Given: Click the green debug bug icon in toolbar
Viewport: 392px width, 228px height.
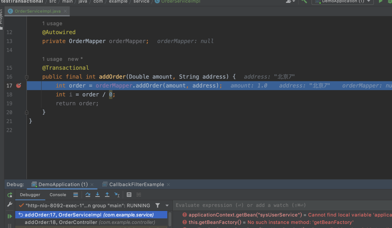Looking at the screenshot, I should pos(390,1).
